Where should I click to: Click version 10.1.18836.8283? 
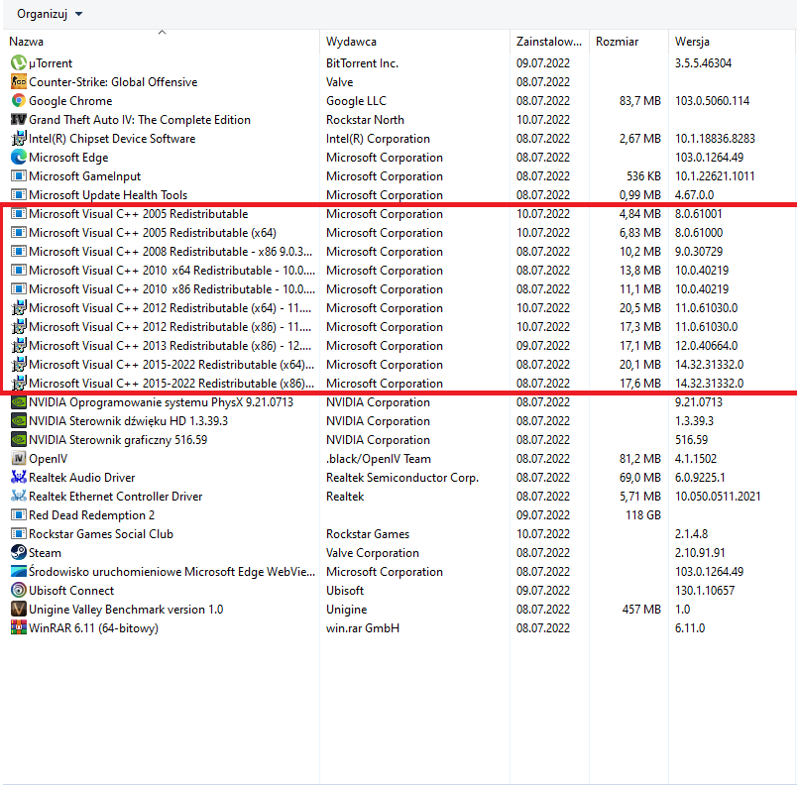715,139
